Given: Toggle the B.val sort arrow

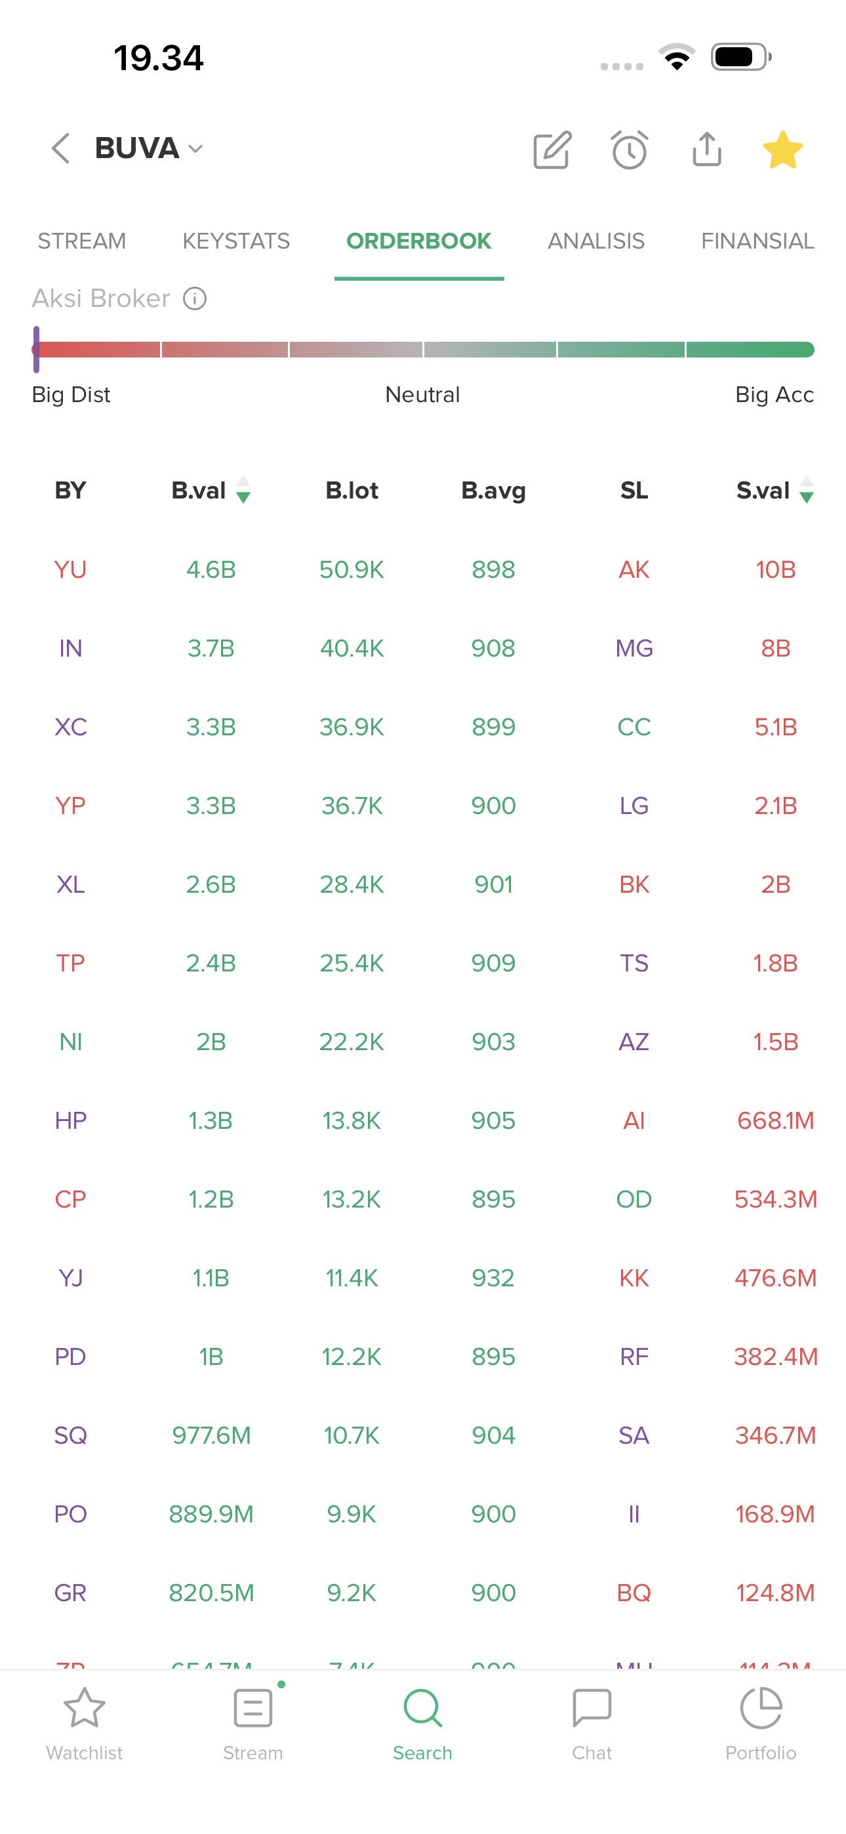Looking at the screenshot, I should coord(243,490).
